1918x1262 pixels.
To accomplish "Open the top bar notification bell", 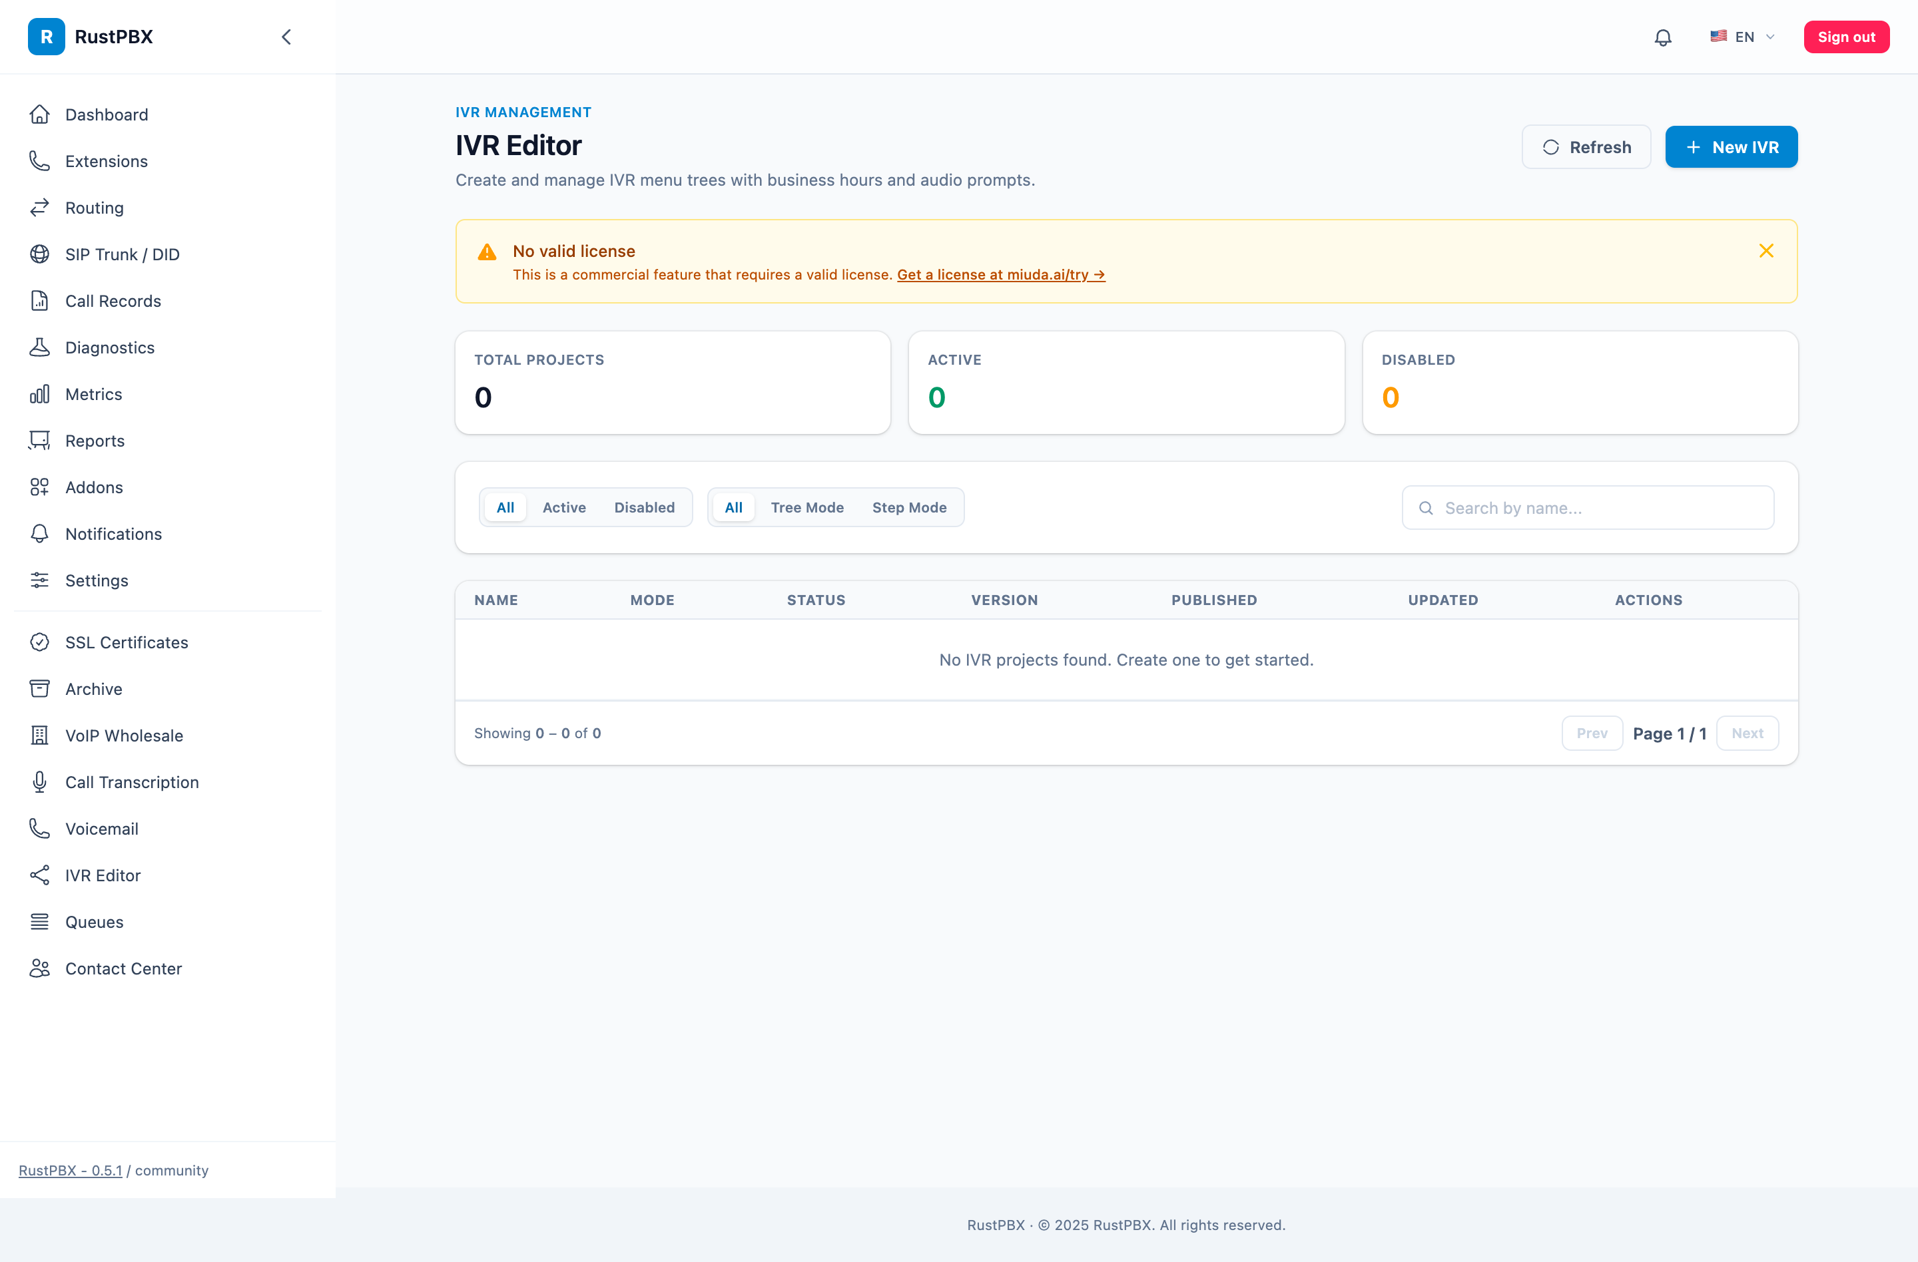I will [x=1662, y=37].
